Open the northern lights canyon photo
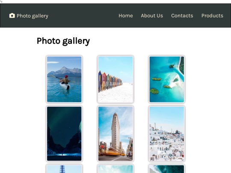The image size is (231, 173). [x=64, y=134]
